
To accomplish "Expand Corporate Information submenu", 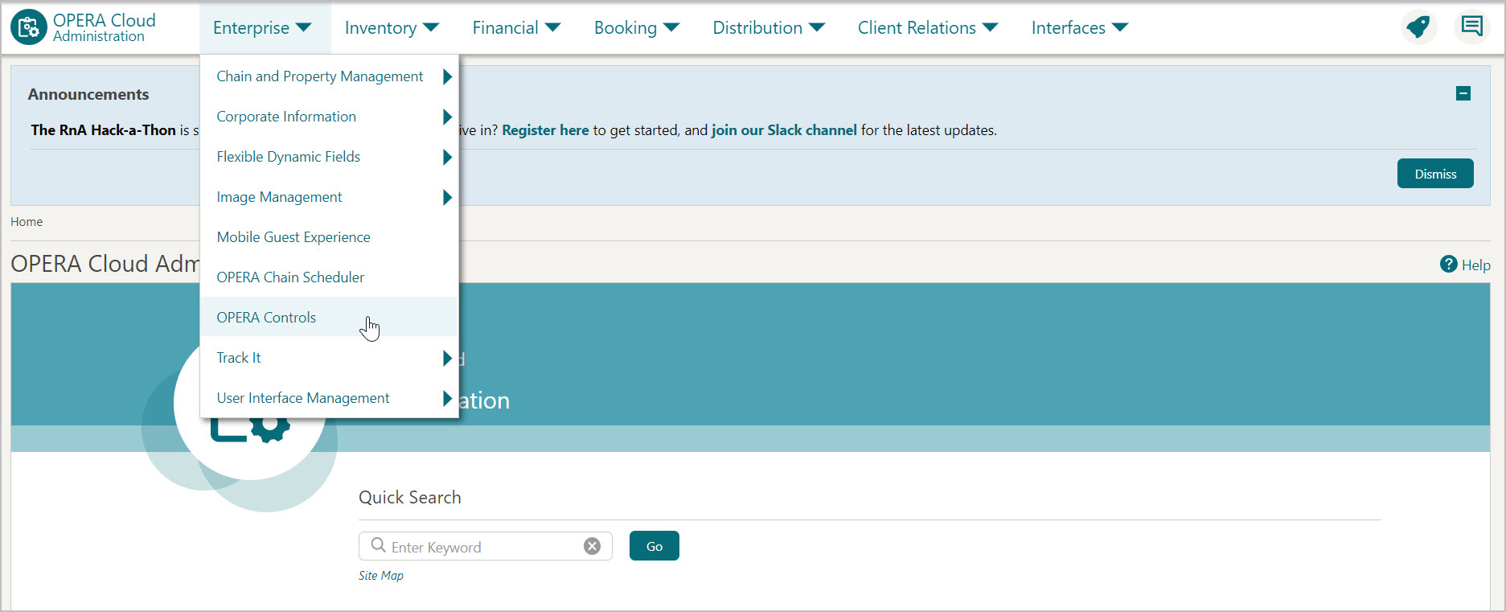I will 330,117.
